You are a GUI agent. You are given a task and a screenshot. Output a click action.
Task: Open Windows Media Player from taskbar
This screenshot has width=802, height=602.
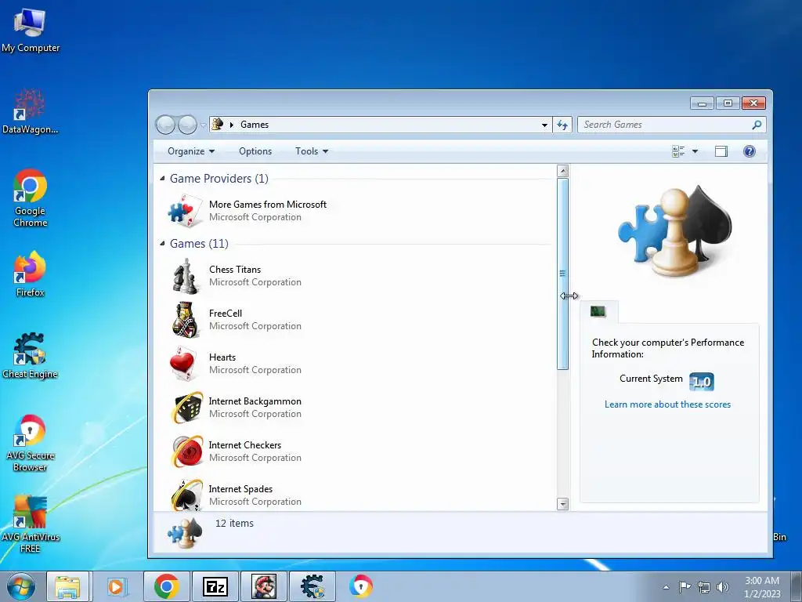117,586
